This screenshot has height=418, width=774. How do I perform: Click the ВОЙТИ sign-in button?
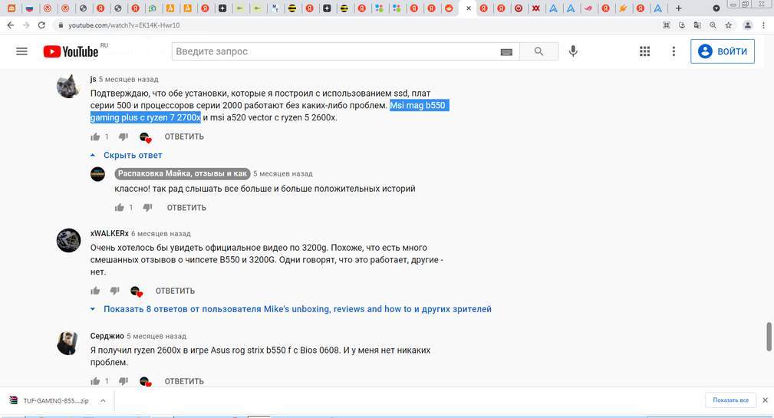pos(723,51)
